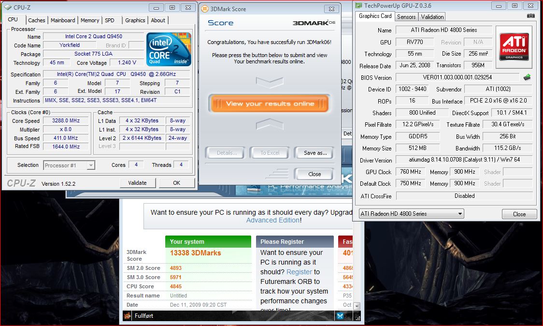
Task: Click the scrollbar down arrow in results page
Action: pyautogui.click(x=357, y=306)
